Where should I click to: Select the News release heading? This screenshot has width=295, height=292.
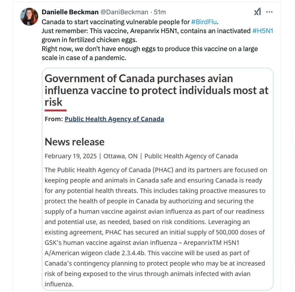[75, 142]
